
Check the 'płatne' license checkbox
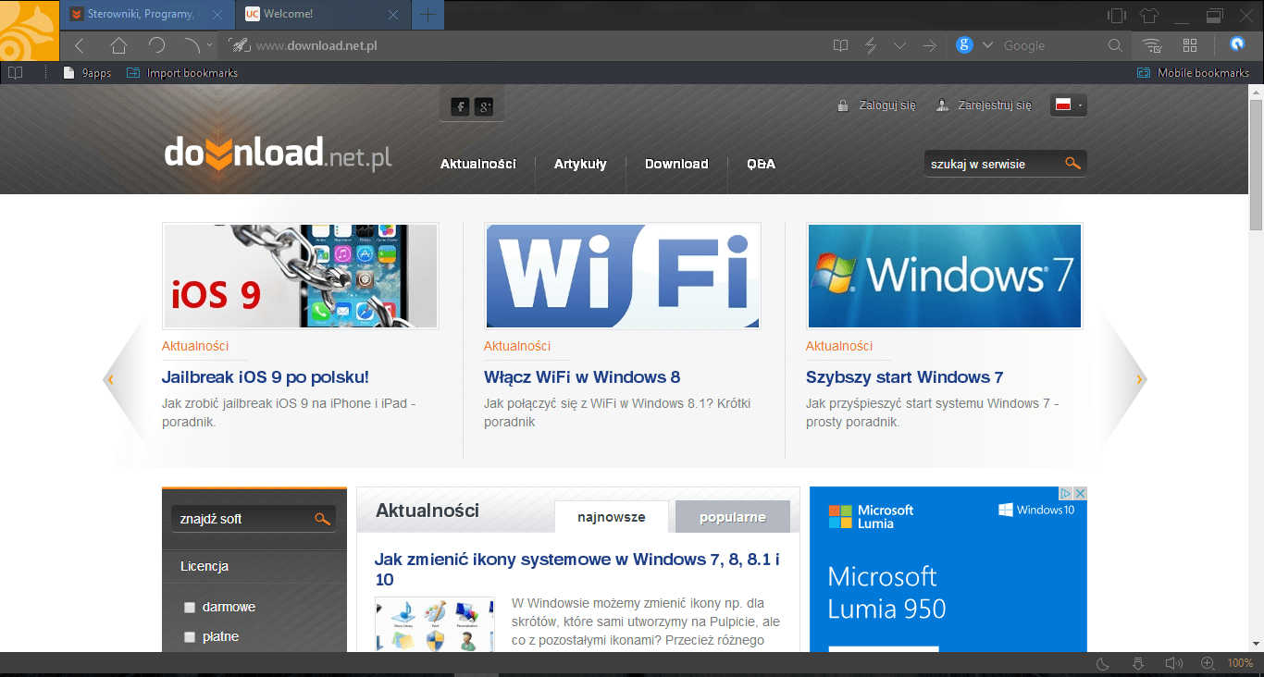pyautogui.click(x=190, y=636)
